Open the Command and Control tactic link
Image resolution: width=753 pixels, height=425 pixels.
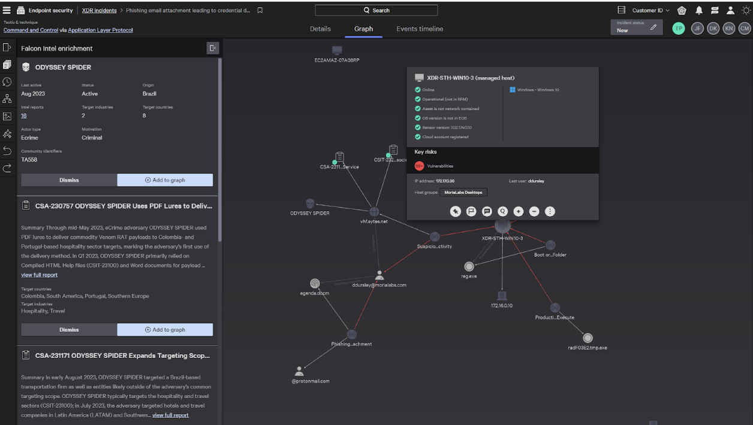click(x=31, y=30)
